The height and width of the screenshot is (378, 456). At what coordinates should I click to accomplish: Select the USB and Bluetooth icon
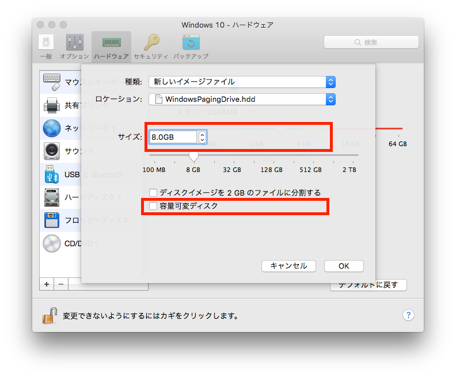(x=52, y=174)
